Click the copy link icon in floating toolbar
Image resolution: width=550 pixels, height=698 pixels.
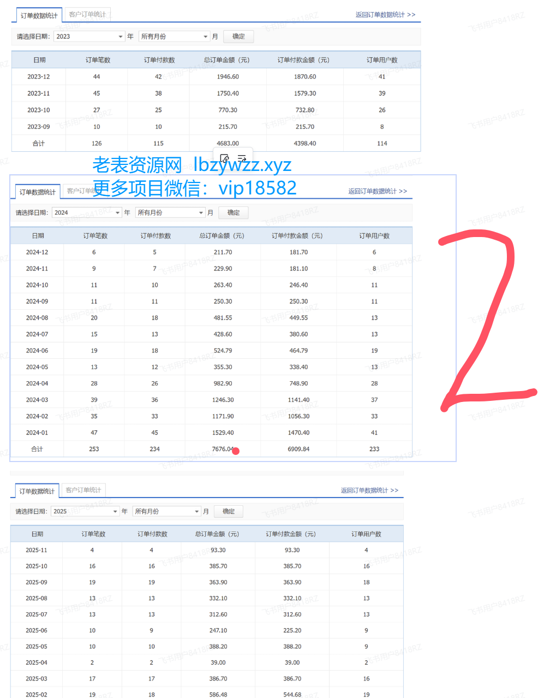click(x=224, y=159)
